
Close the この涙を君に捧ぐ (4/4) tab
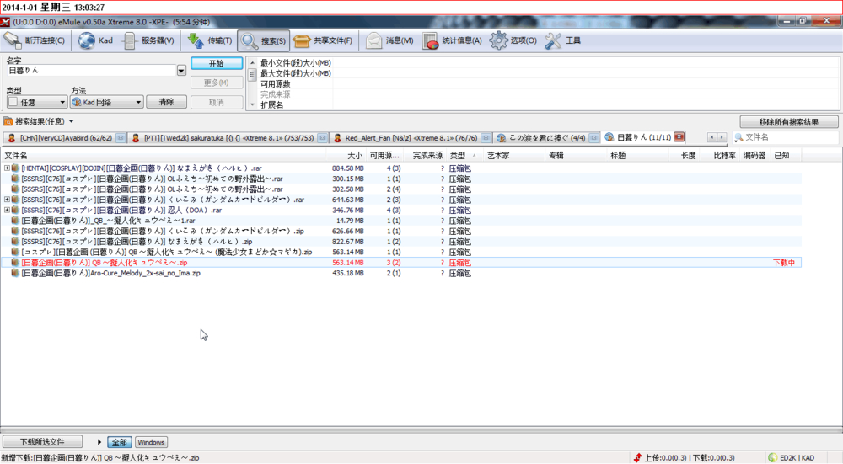tap(593, 138)
